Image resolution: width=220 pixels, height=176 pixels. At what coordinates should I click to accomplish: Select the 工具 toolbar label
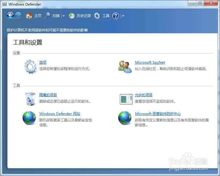106,16
